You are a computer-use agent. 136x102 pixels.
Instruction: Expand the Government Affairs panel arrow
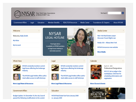[x=46, y=91]
